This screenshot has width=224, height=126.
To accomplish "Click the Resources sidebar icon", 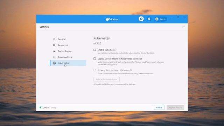I will (x=54, y=45).
